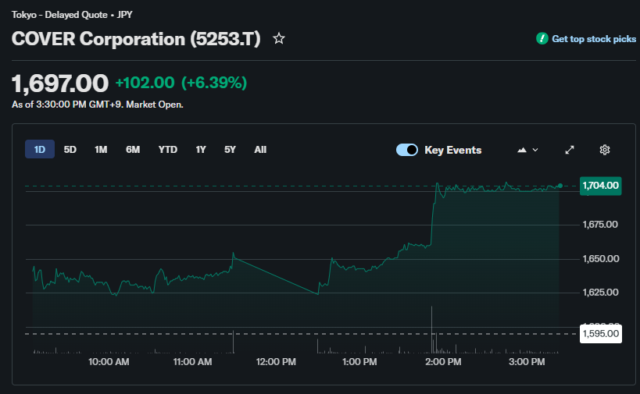Switch chart to 5D range
This screenshot has height=394, width=640.
click(x=70, y=150)
